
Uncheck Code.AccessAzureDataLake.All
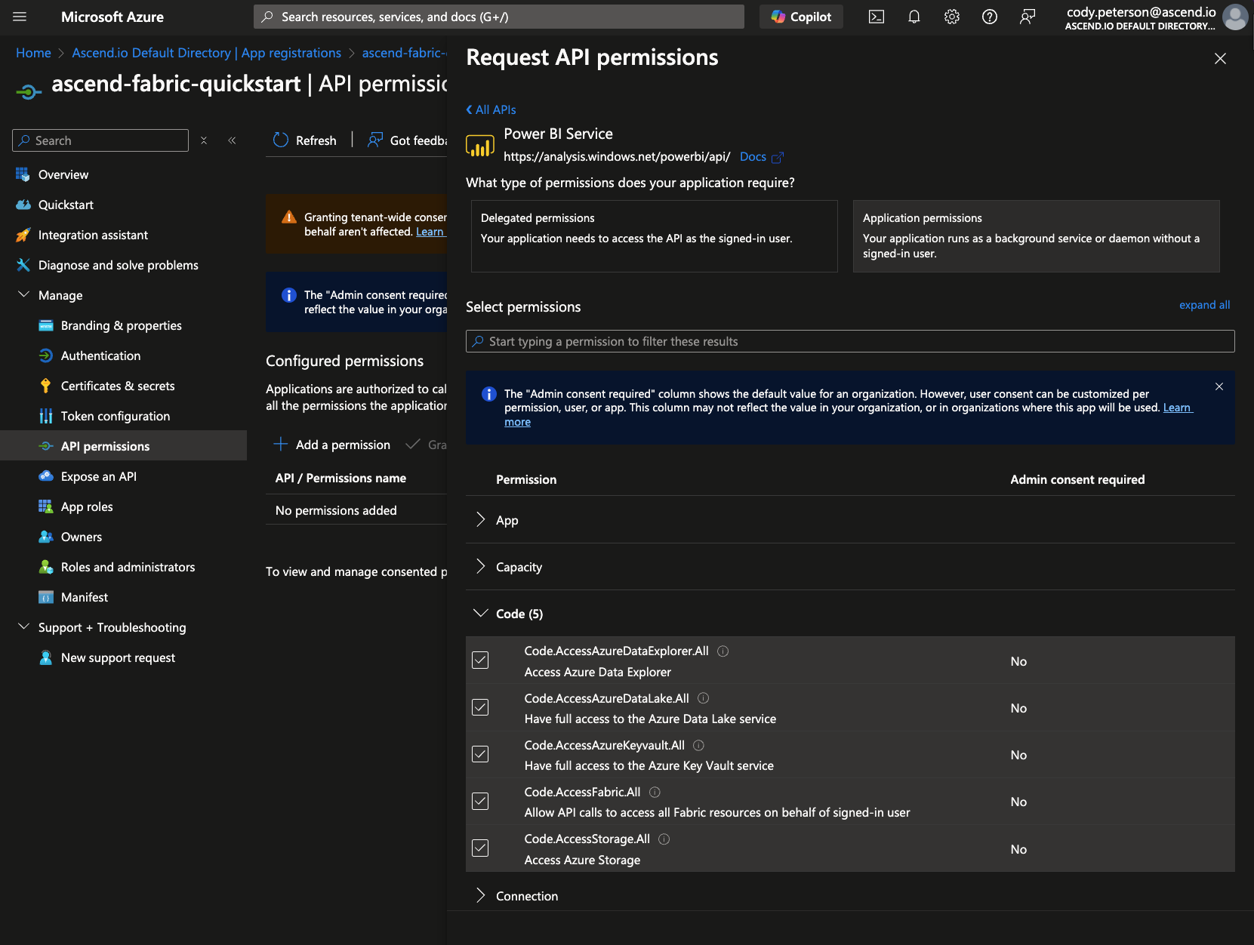(x=480, y=707)
